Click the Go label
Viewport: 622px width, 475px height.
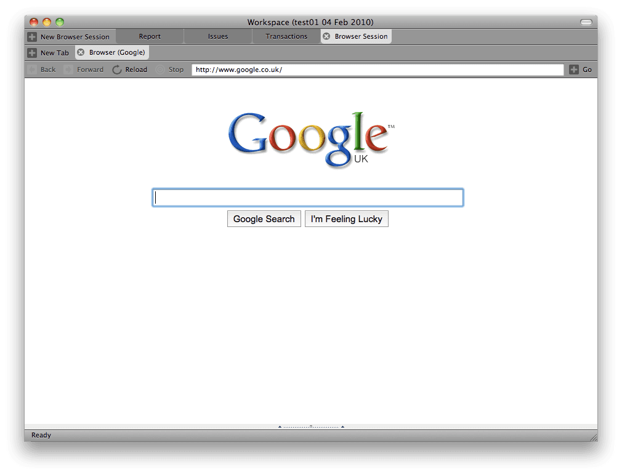(x=587, y=70)
